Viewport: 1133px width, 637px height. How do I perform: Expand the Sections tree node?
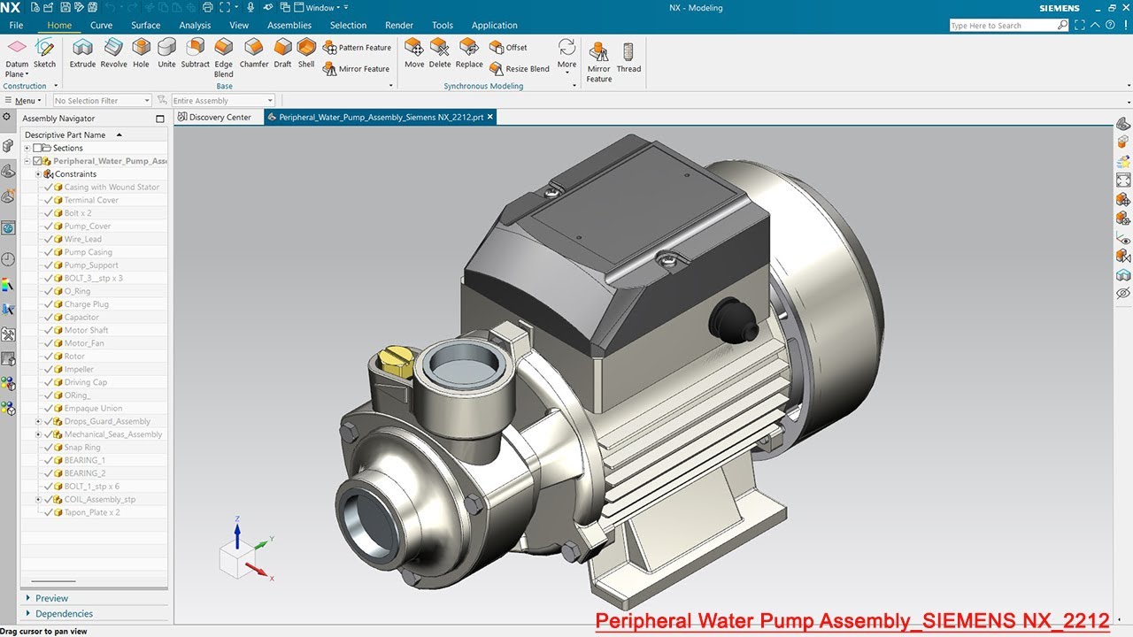click(x=27, y=148)
